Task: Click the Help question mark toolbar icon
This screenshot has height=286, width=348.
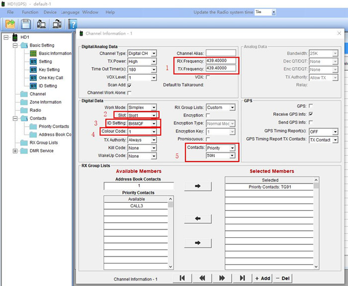Action: [73, 24]
